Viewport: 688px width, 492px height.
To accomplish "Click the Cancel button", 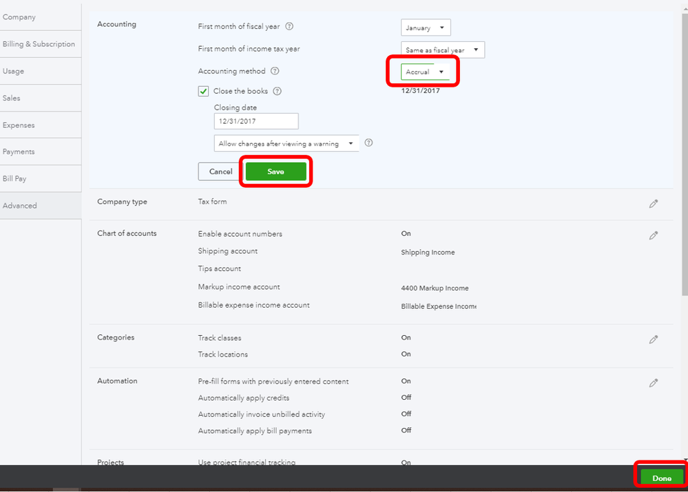I will 220,171.
